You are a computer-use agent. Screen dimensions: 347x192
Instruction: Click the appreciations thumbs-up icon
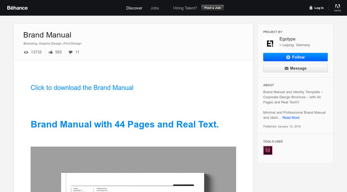point(51,52)
